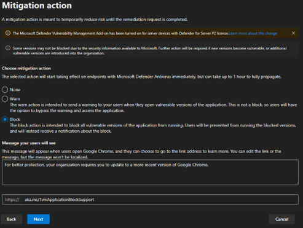Click the resize grip of message box
The image size is (303, 228).
tap(297, 183)
